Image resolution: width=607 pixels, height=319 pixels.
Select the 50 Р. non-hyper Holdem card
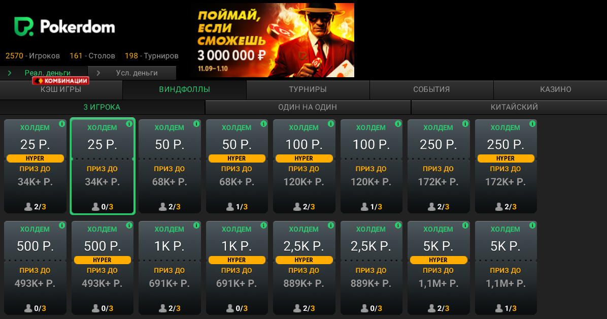tap(170, 166)
